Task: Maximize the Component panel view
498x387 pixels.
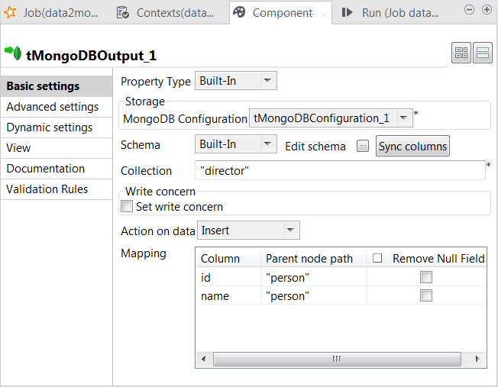Action: click(x=487, y=10)
